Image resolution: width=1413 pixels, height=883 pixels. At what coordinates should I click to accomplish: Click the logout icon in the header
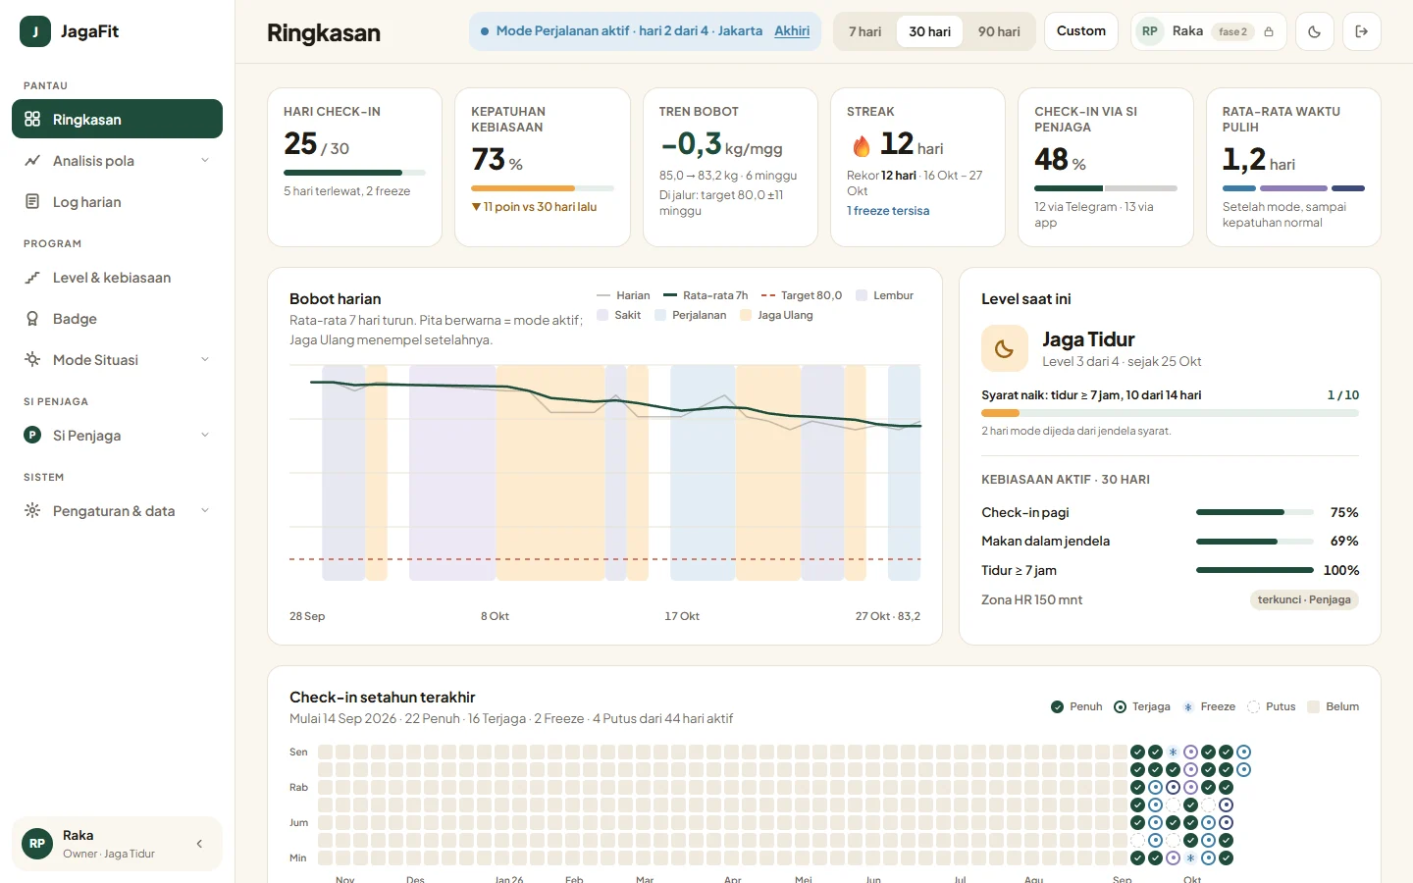[1362, 31]
